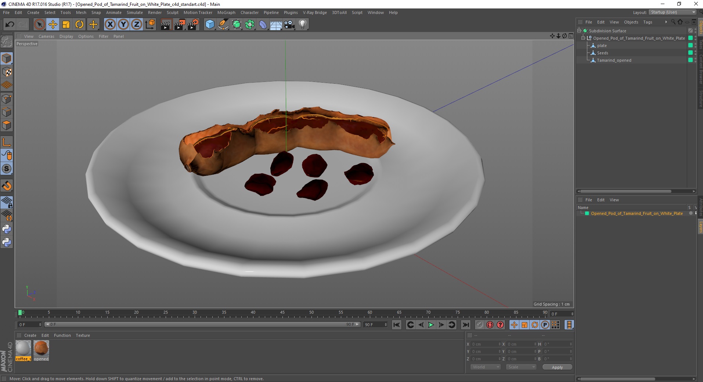Click the Undo arrow icon
Viewport: 703px width, 382px height.
click(x=10, y=25)
